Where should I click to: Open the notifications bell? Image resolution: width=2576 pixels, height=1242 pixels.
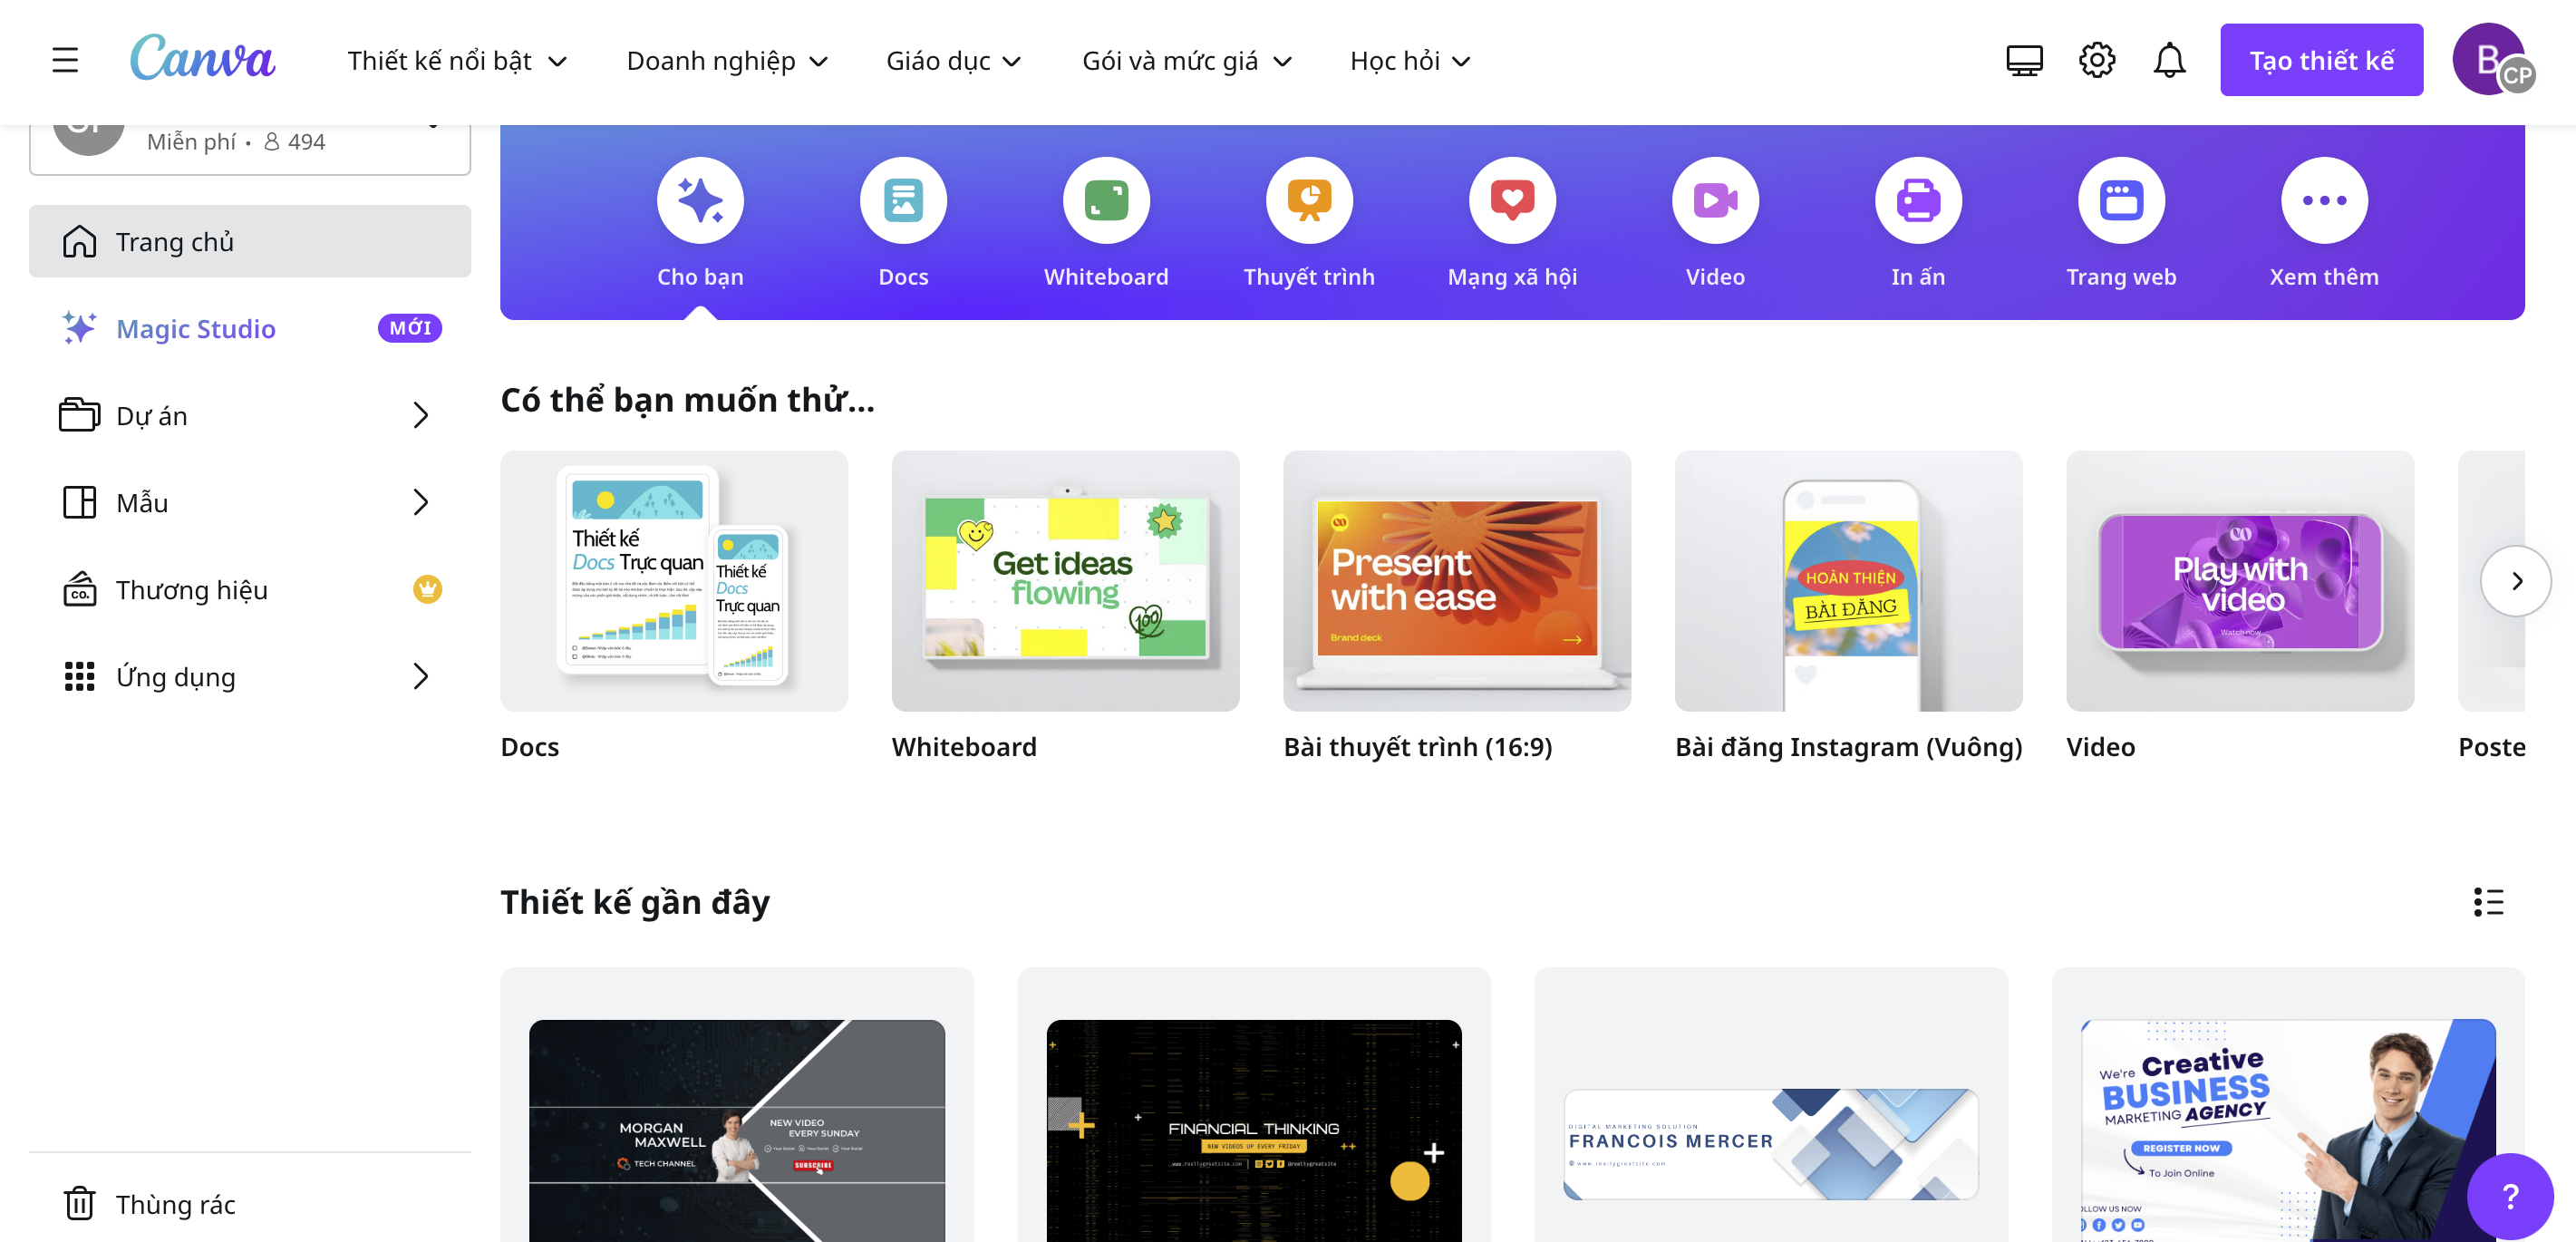[2168, 60]
